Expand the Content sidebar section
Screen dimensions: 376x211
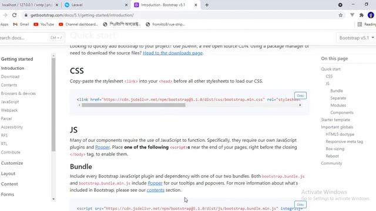pos(9,184)
